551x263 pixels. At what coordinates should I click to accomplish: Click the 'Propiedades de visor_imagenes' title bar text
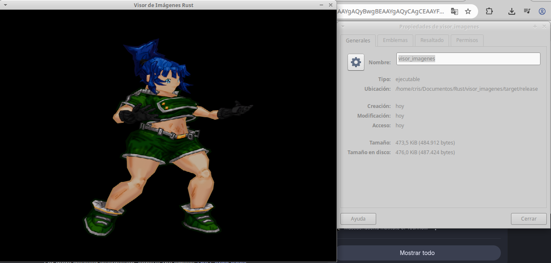[439, 26]
